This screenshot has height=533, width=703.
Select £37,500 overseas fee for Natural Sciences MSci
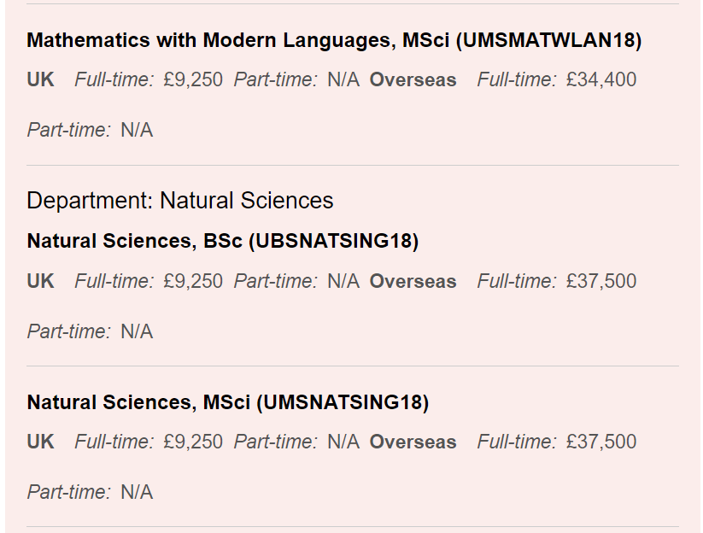(x=600, y=442)
